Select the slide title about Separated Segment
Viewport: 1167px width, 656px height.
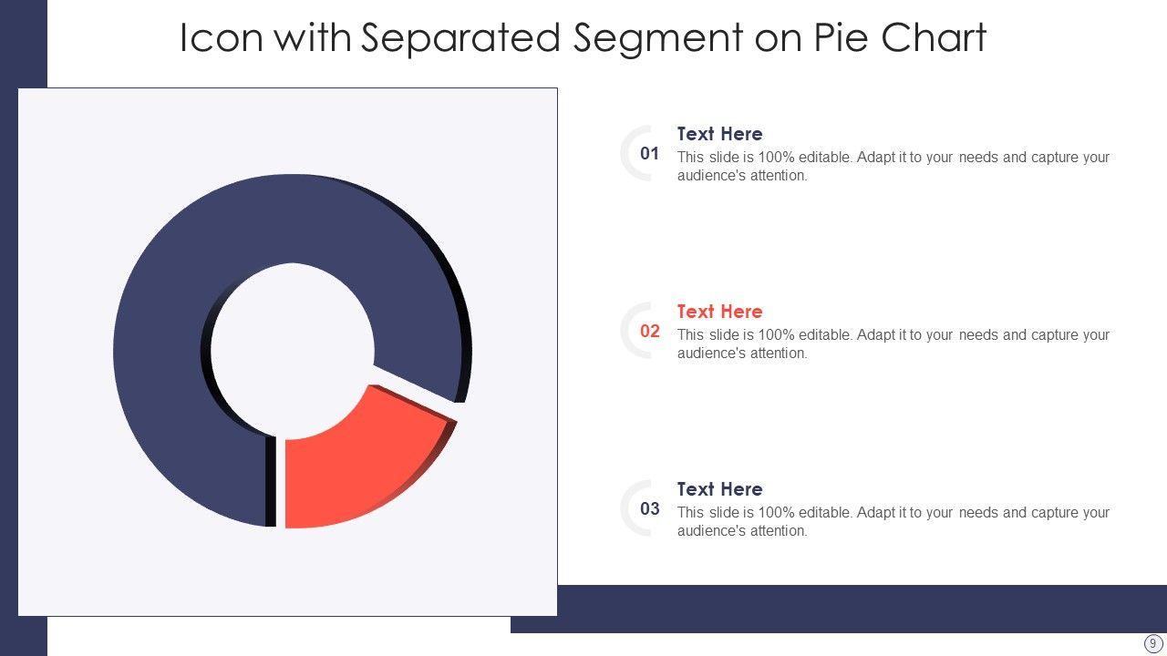pyautogui.click(x=583, y=38)
